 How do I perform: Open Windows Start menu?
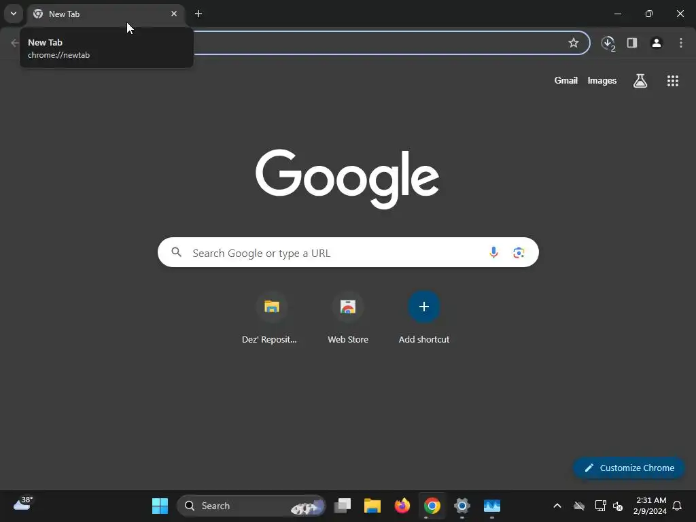coord(160,506)
